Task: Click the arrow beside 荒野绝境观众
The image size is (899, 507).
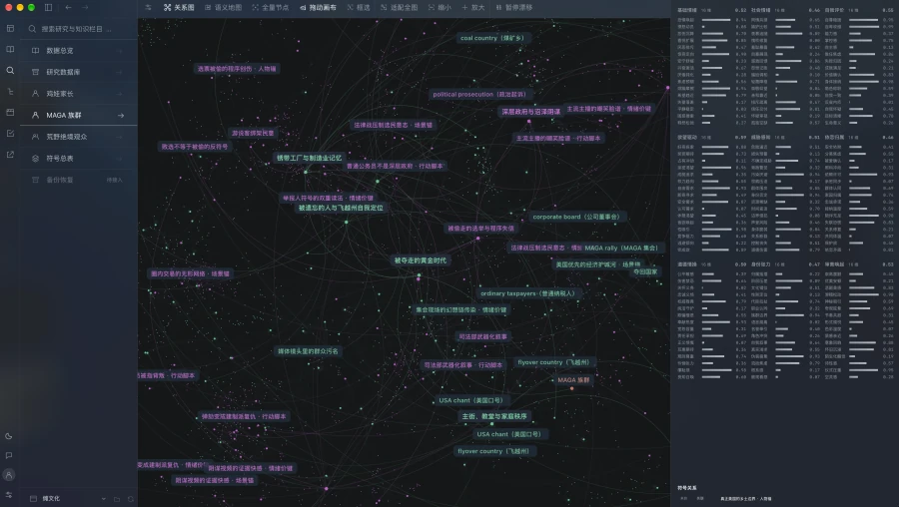Action: click(x=121, y=137)
